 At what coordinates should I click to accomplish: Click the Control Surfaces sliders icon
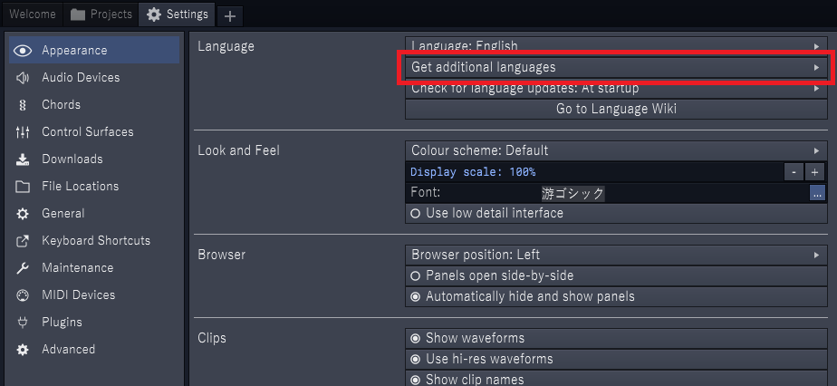point(23,132)
